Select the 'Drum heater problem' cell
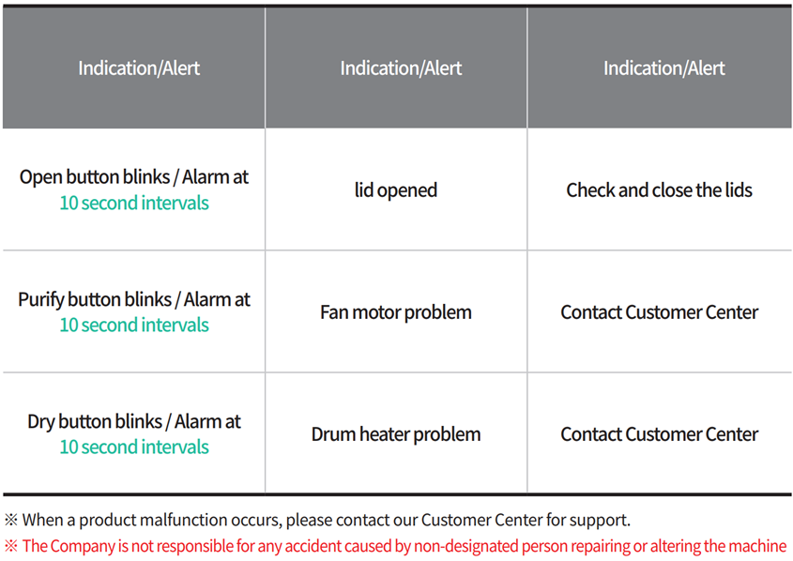Image resolution: width=793 pixels, height=561 pixels. [396, 434]
